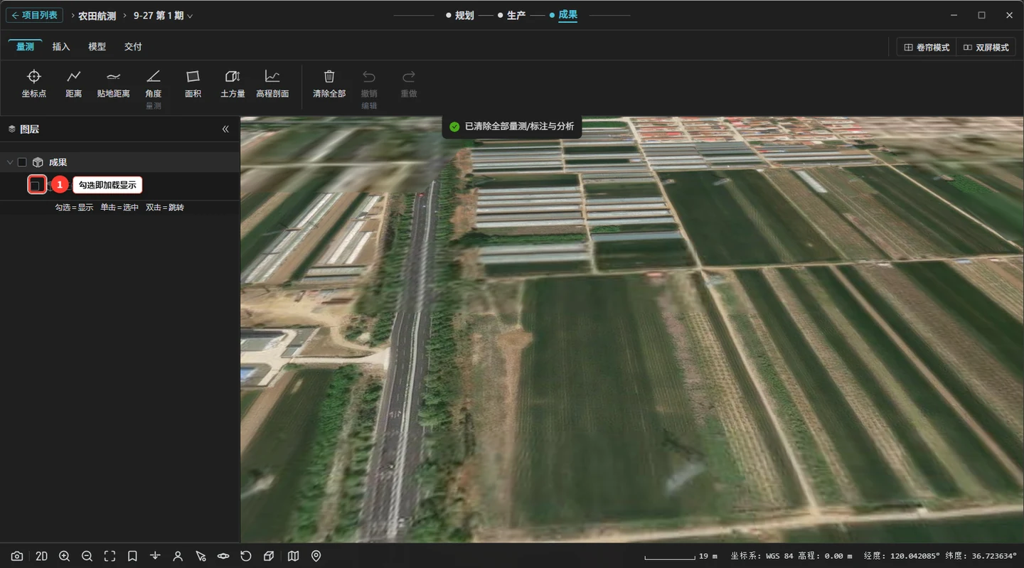Zoom in using the magnifier plus icon

point(64,556)
